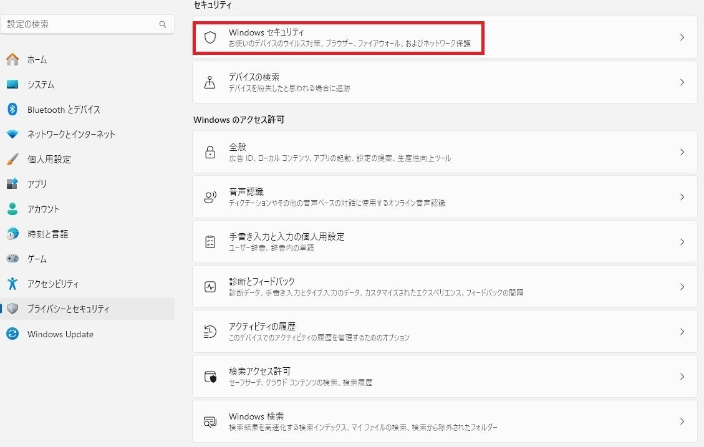Click the ネットワークとインターネット wifi icon

(x=12, y=134)
